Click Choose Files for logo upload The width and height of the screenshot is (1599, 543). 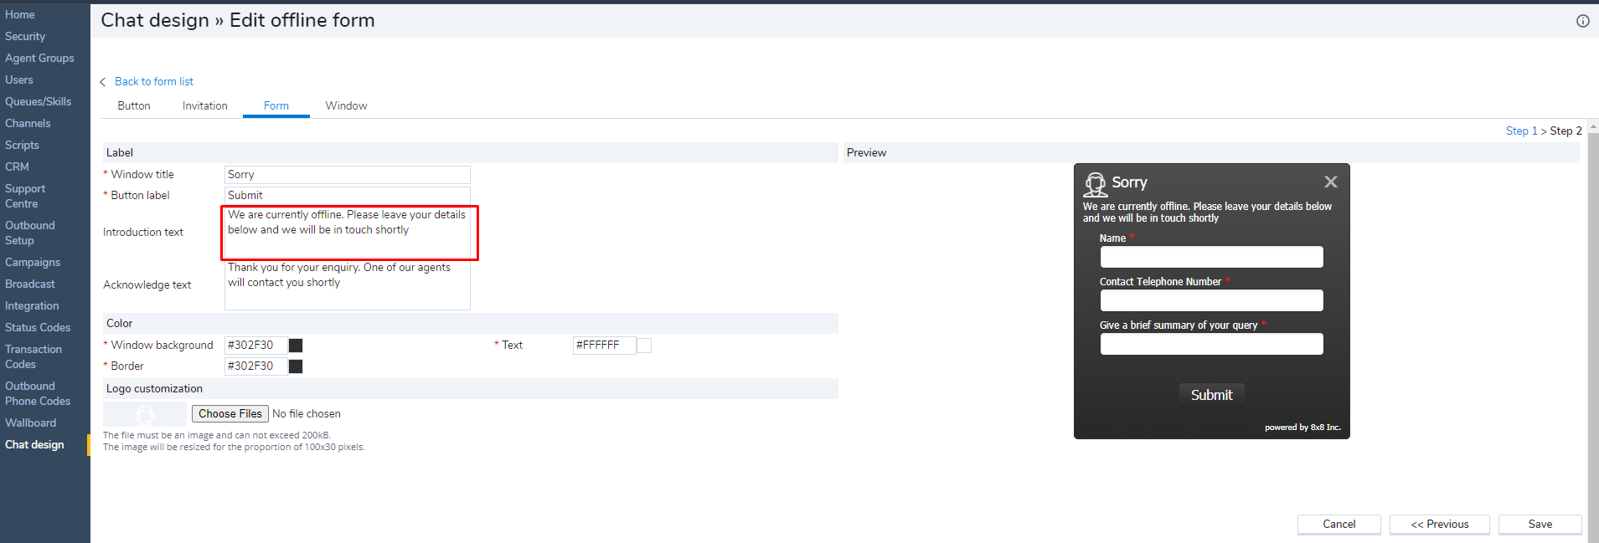(x=230, y=414)
